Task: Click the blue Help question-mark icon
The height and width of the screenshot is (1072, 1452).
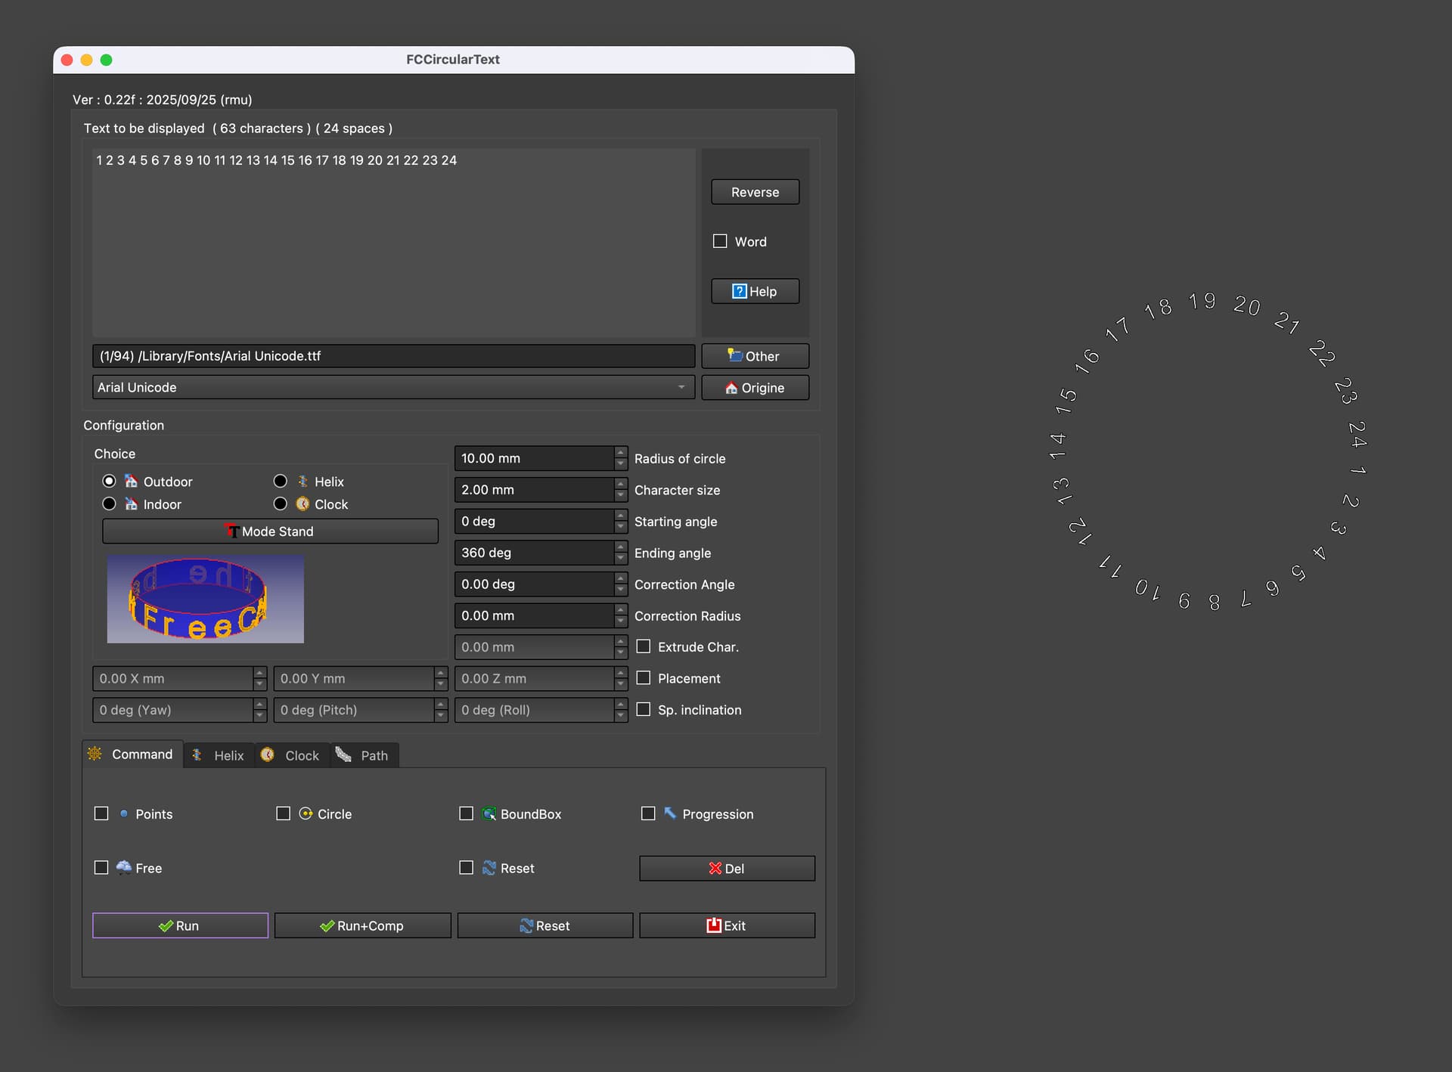Action: click(739, 291)
